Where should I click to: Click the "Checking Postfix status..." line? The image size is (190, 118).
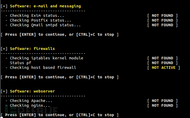tap(40, 20)
